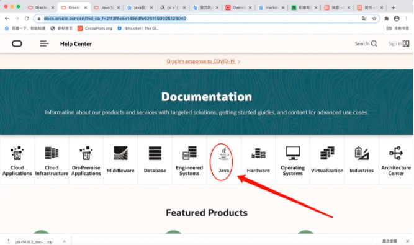
Task: Close the active Oracle tab
Action: 86,7
